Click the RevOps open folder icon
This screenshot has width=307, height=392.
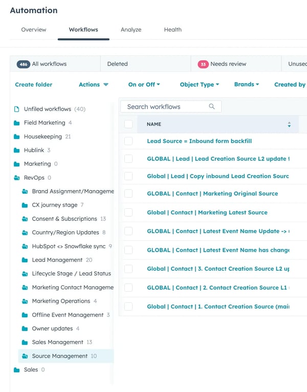tap(16, 178)
